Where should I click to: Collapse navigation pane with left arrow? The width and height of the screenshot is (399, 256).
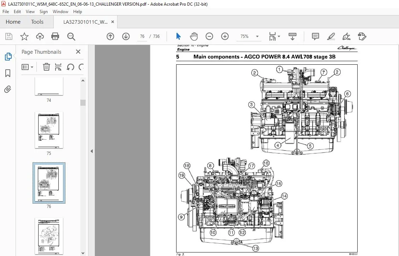(92, 151)
